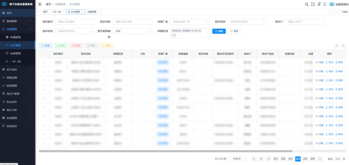The image size is (349, 165).
Task: Click the 一井一档 icon in sidebar
Action: pyautogui.click(x=7, y=61)
